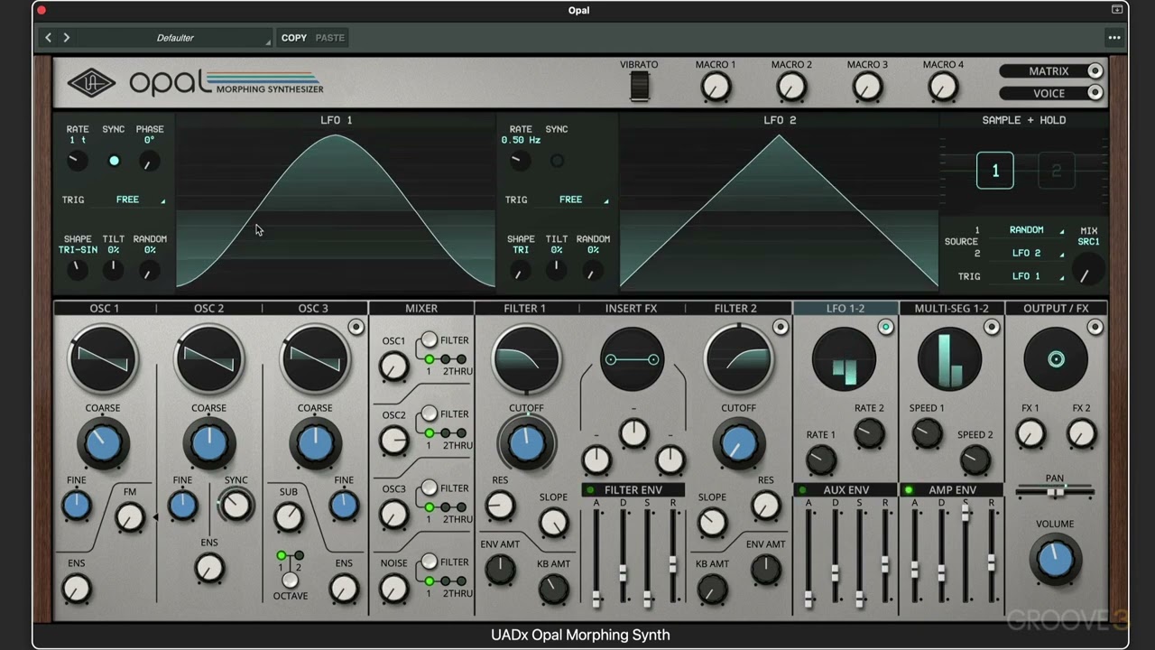Click the FM amount knob

click(x=130, y=517)
